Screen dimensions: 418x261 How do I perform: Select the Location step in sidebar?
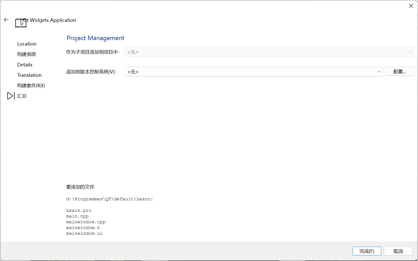pyautogui.click(x=27, y=44)
